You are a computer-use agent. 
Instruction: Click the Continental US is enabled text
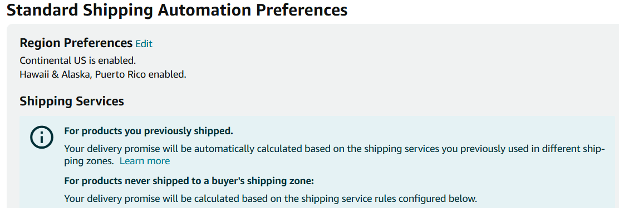coord(78,60)
